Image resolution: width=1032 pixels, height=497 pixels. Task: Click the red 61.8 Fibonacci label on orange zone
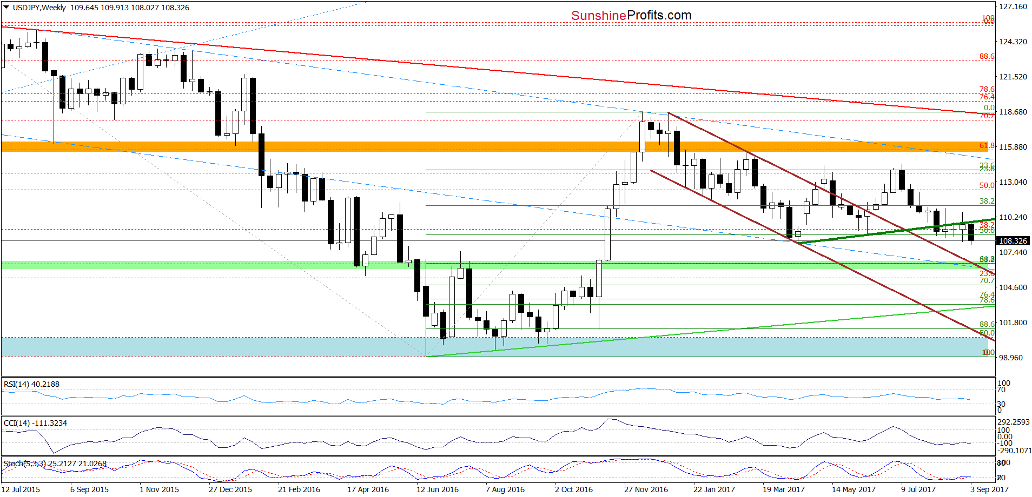(x=987, y=145)
